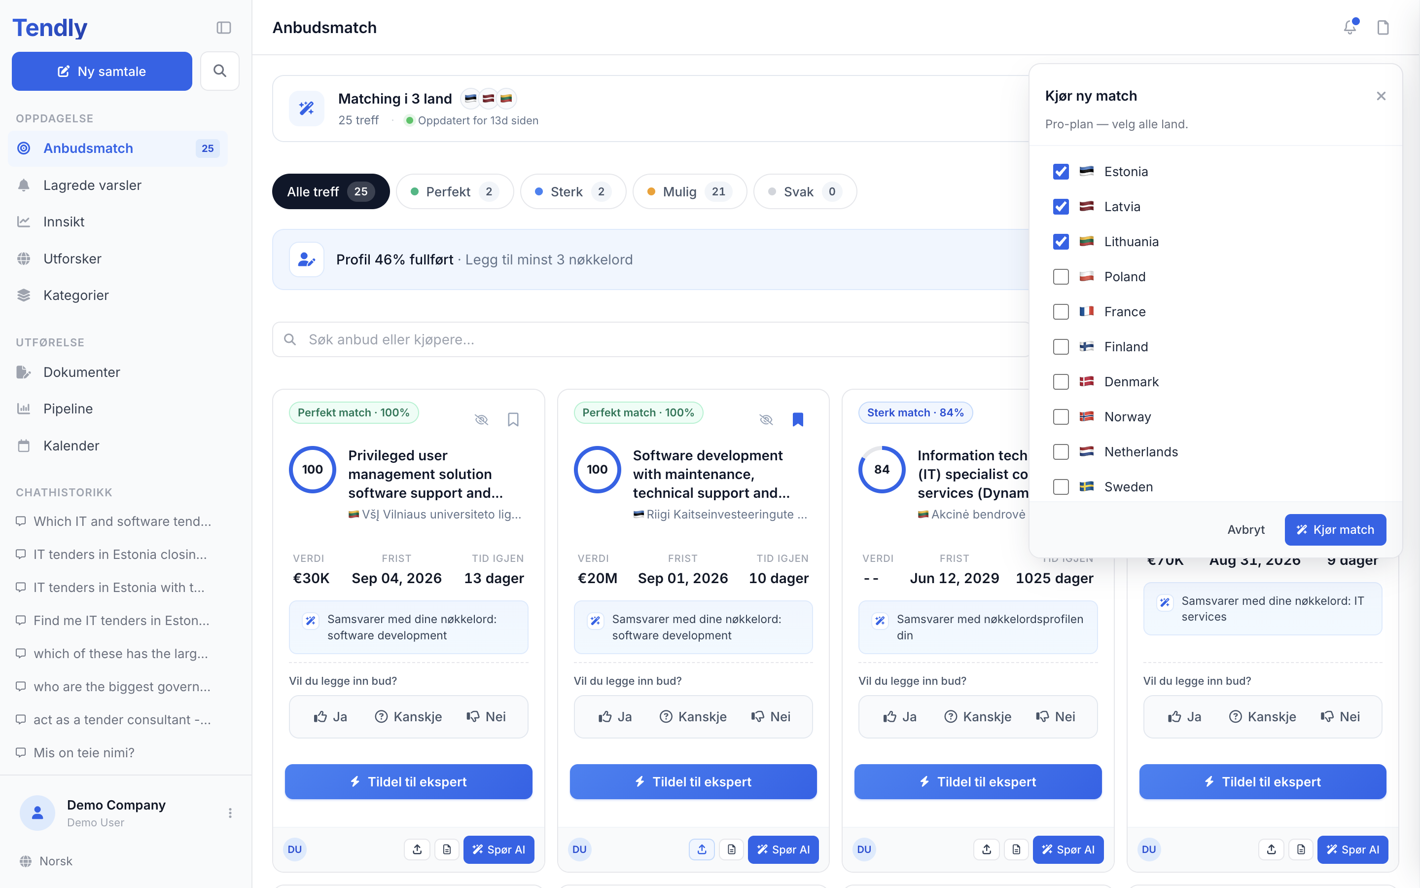Viewport: 1420px width, 888px height.
Task: Filter by Svak matches
Action: pyautogui.click(x=805, y=191)
